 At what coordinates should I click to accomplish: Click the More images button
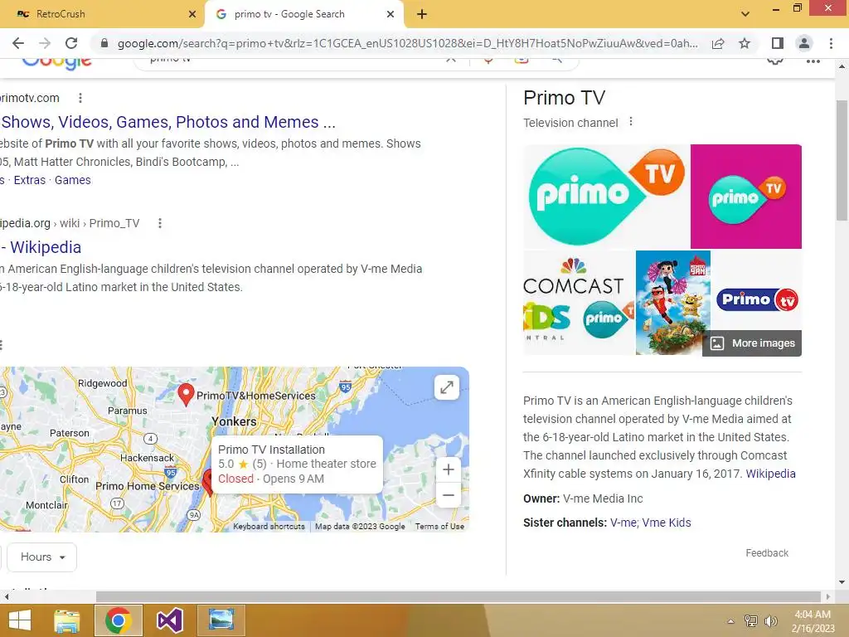(x=752, y=343)
